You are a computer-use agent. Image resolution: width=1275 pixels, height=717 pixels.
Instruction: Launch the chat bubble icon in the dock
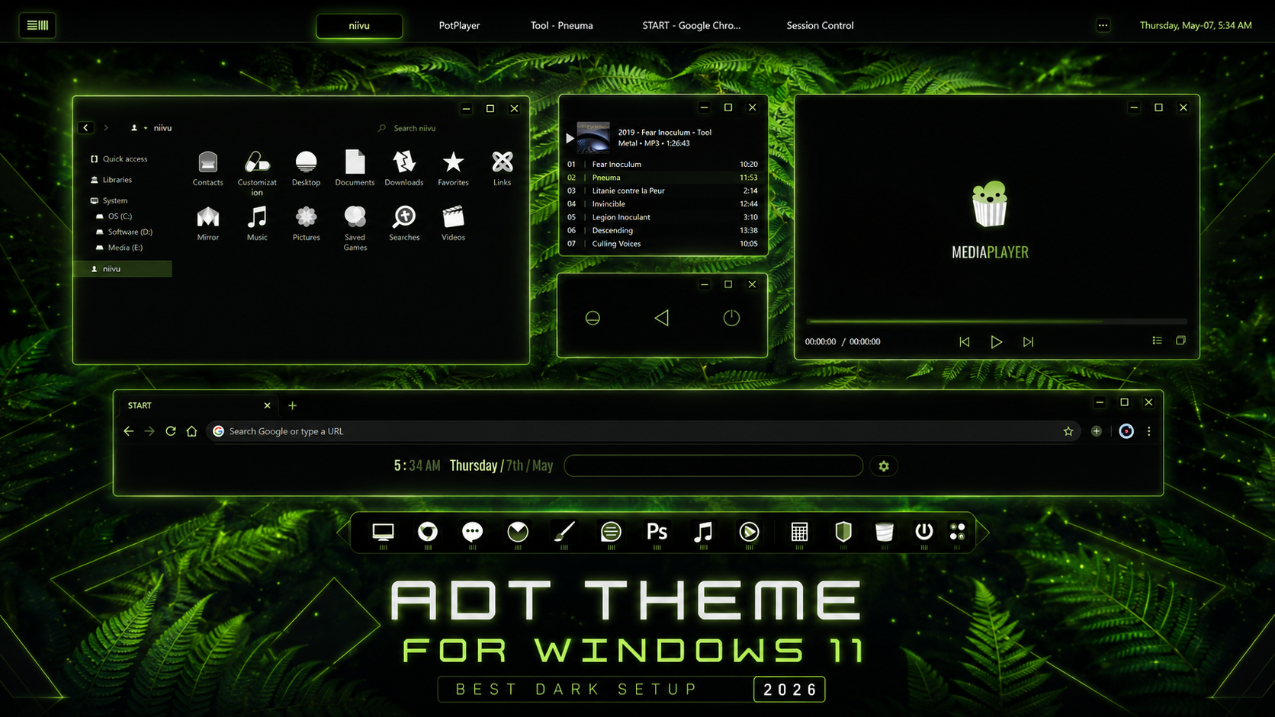[x=472, y=532]
